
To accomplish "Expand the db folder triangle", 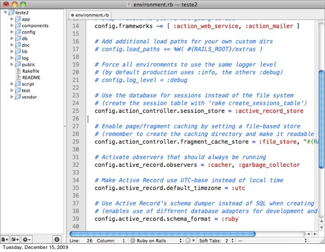I will click(x=12, y=38).
